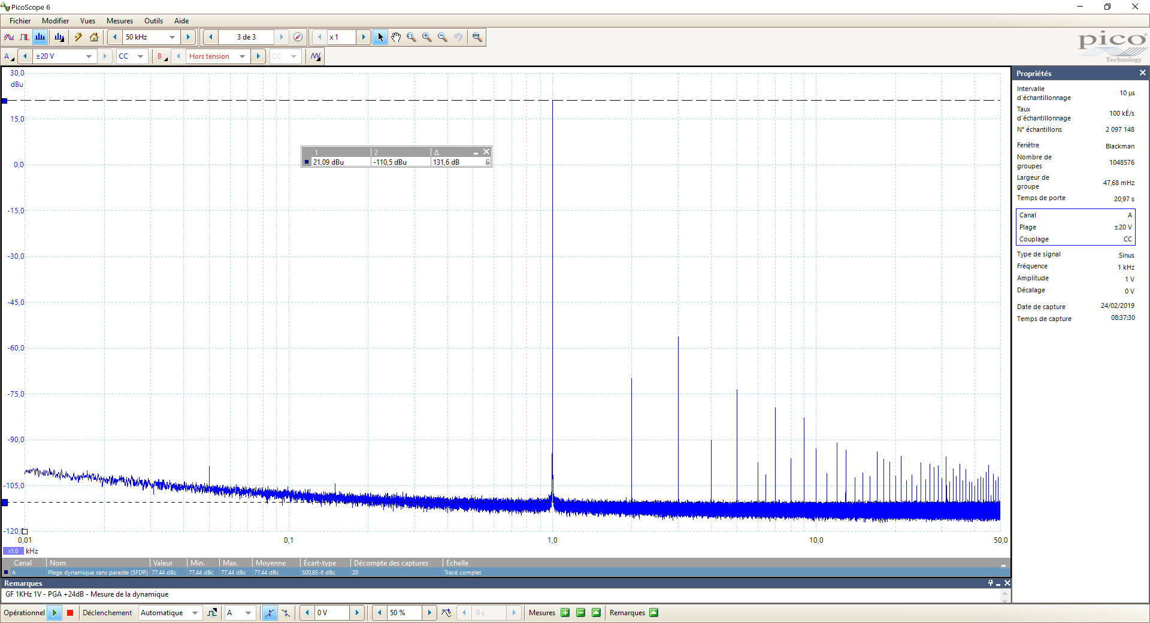Image resolution: width=1150 pixels, height=623 pixels.
Task: Grab the lower ruler handle near -110 dBu
Action: (4, 503)
